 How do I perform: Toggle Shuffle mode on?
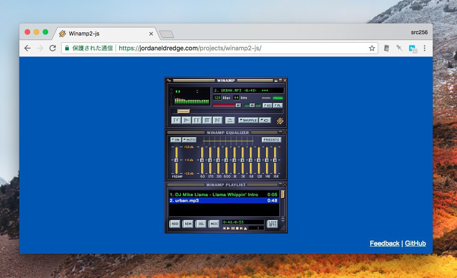248,120
